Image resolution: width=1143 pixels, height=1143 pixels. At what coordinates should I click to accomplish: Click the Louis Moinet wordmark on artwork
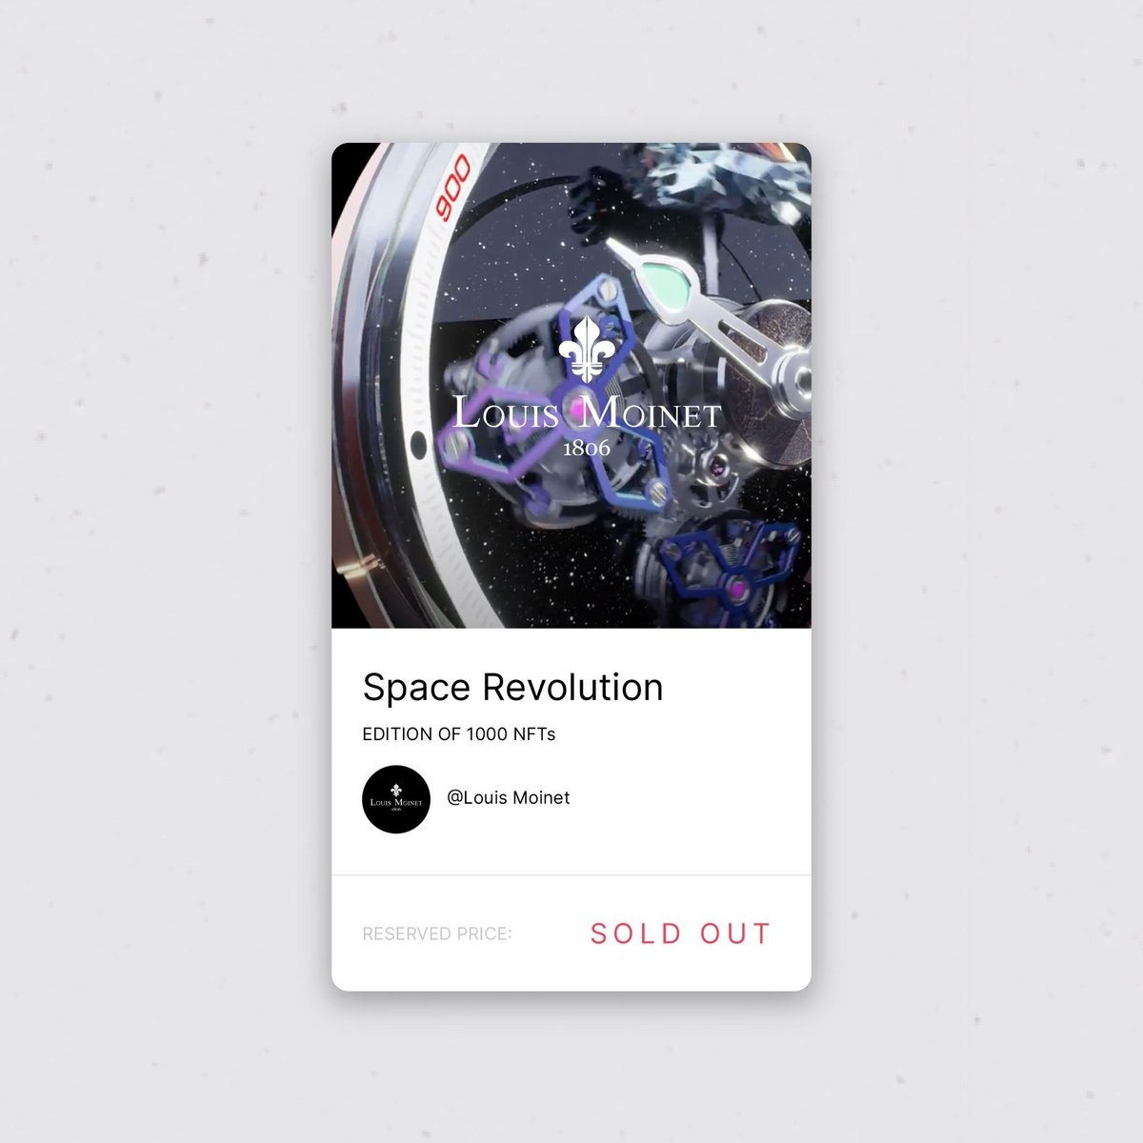click(587, 412)
